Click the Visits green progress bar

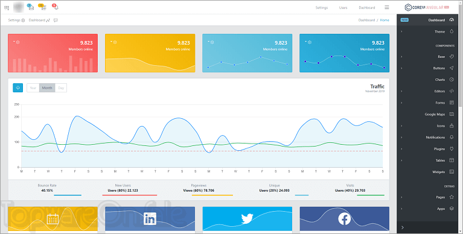[371, 195]
